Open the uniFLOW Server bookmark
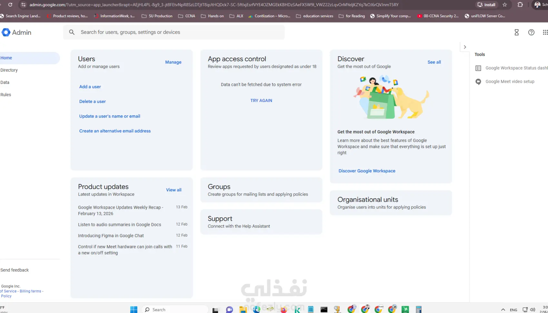This screenshot has width=548, height=313. click(485, 16)
